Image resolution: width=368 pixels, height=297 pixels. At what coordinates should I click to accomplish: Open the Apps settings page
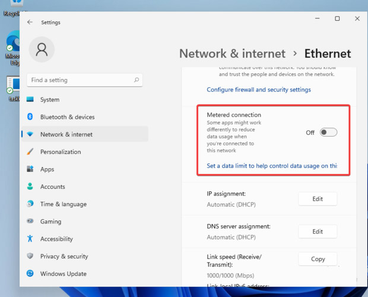[x=47, y=169]
